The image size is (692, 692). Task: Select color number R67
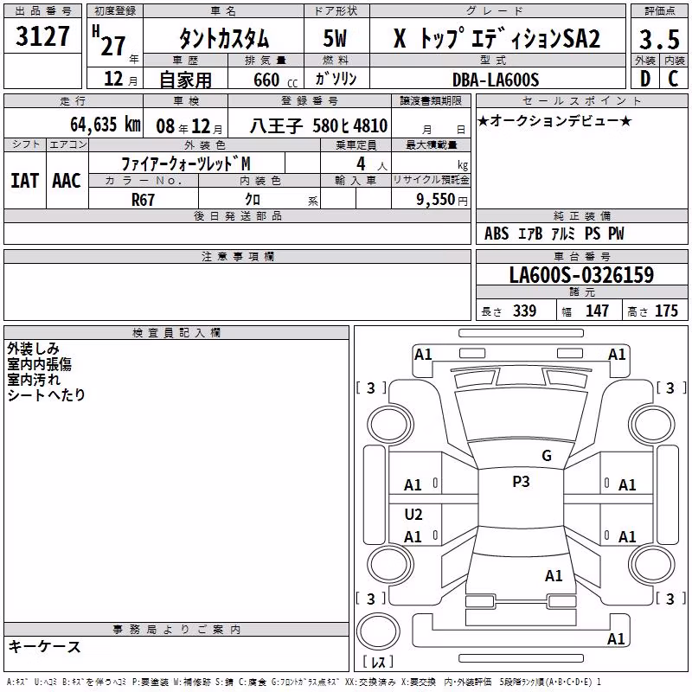point(143,200)
